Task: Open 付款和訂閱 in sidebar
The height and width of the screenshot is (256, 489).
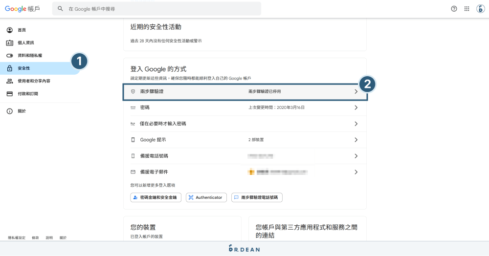Action: click(x=28, y=94)
